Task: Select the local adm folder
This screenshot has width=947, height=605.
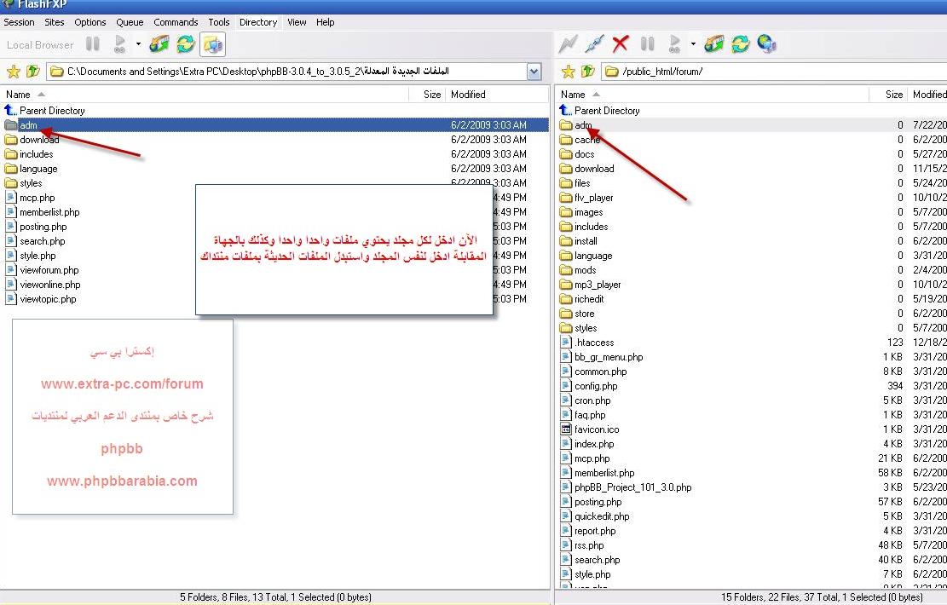Action: 275,125
